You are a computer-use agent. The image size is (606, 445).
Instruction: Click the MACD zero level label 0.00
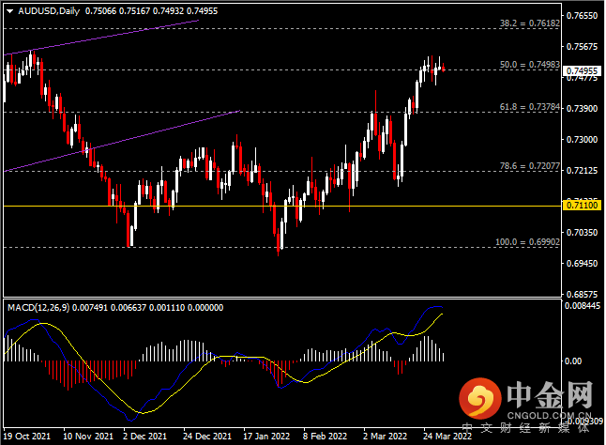tap(573, 361)
